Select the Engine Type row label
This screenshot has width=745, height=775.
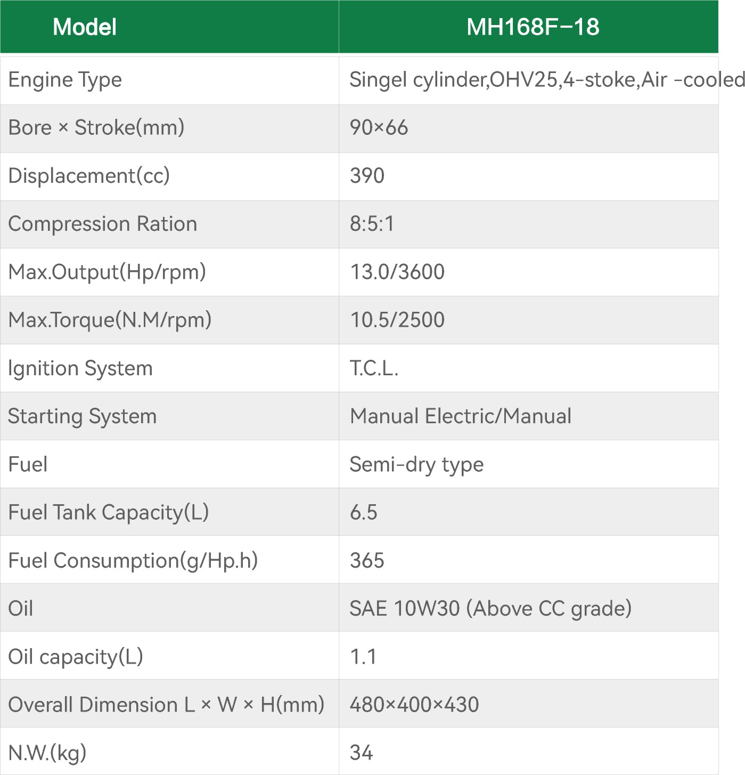click(x=65, y=80)
